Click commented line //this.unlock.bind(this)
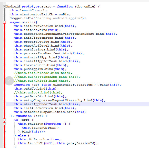Image resolution: width=149 pixels, height=148 pixels. tap(38, 93)
